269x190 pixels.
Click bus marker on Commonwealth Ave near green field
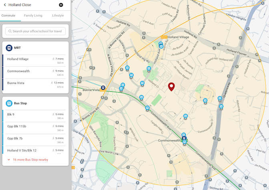[147, 108]
